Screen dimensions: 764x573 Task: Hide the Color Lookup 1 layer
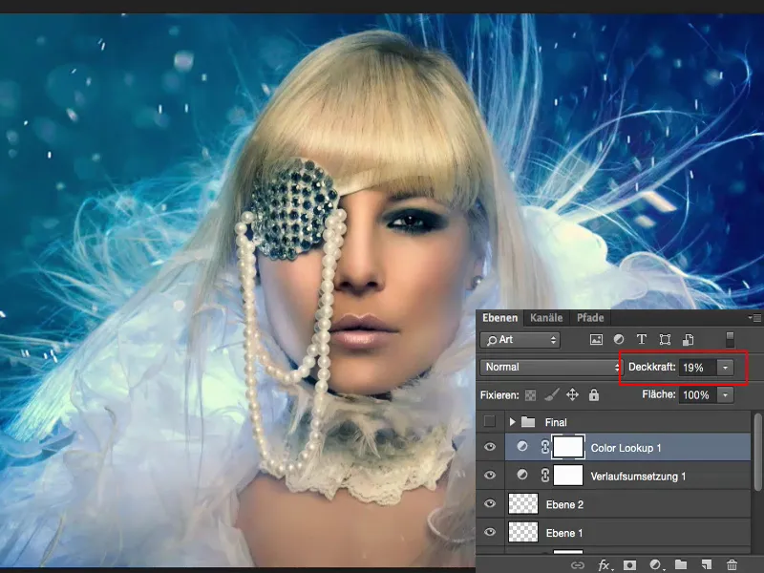click(490, 447)
